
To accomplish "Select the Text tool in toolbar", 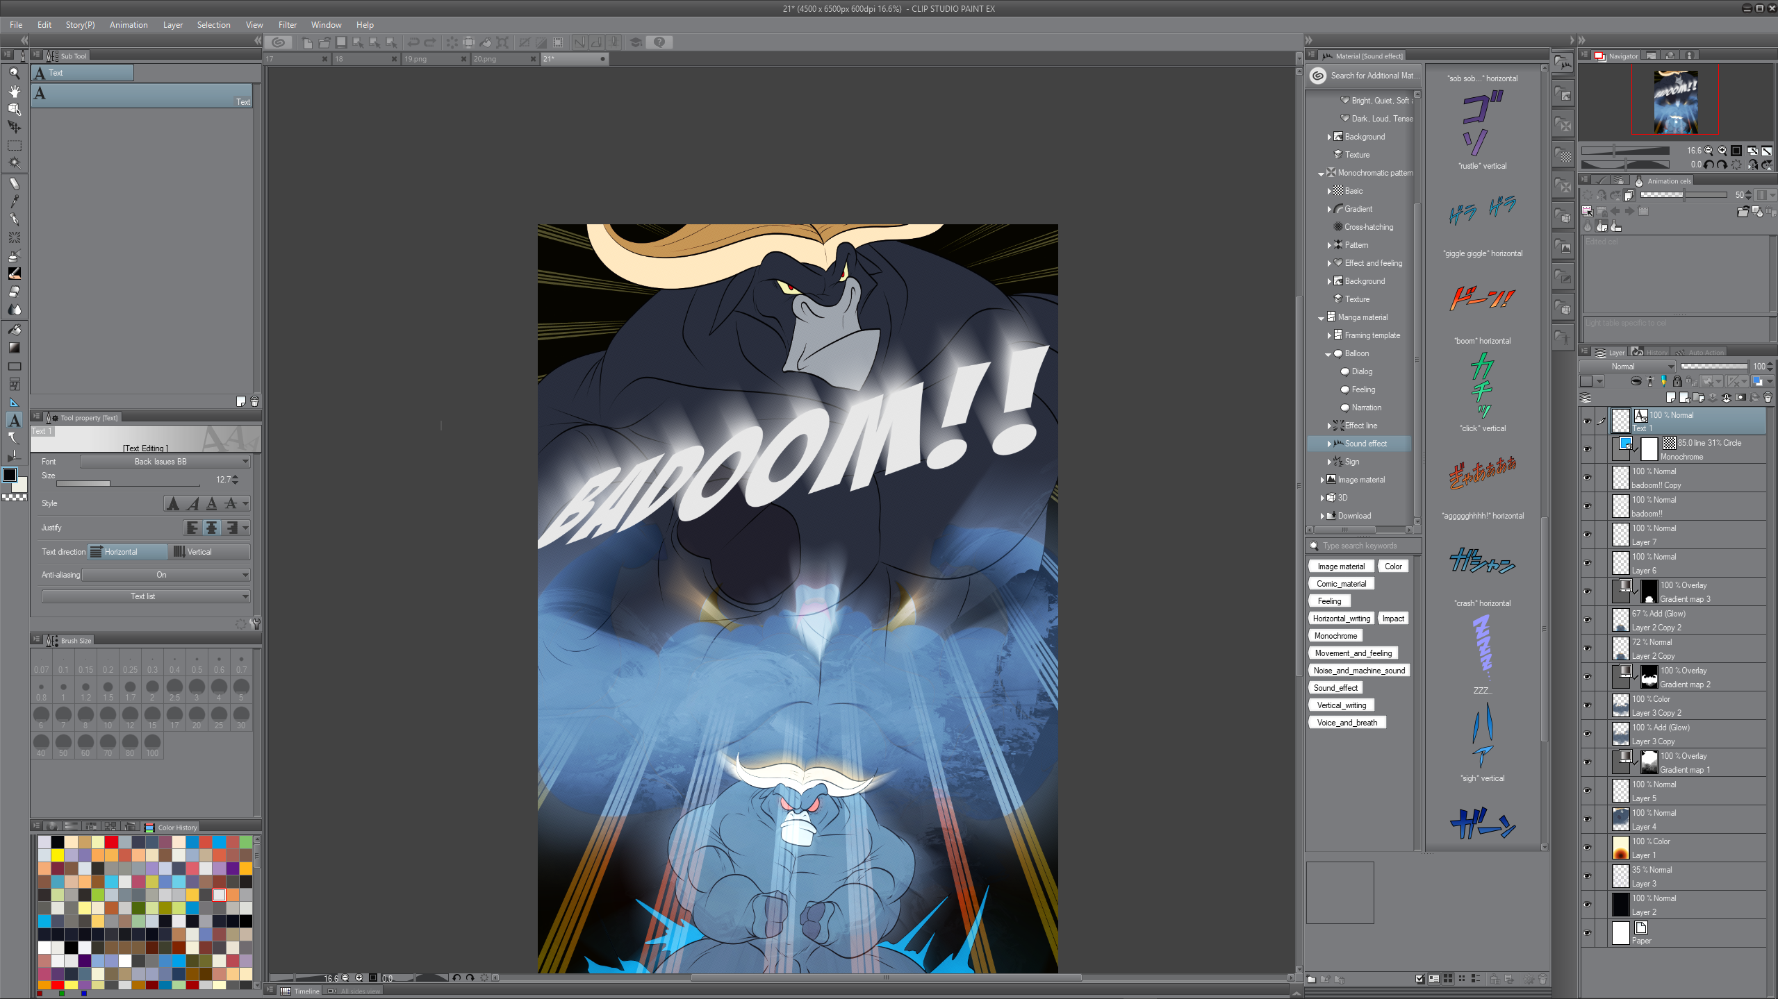I will coord(14,420).
